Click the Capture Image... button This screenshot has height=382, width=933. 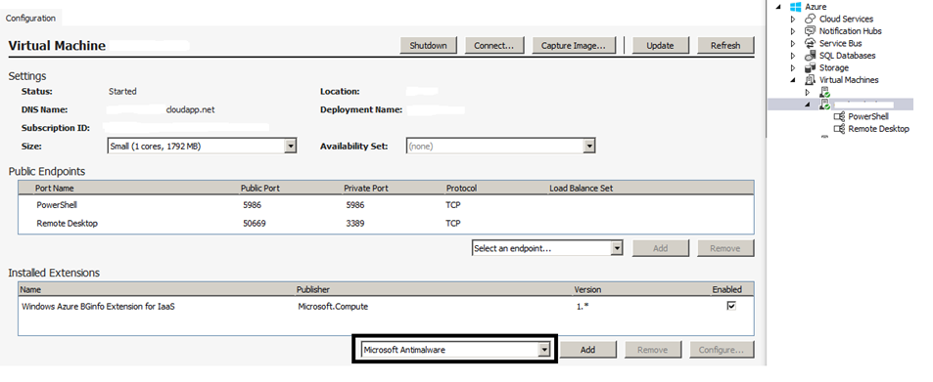pyautogui.click(x=574, y=46)
